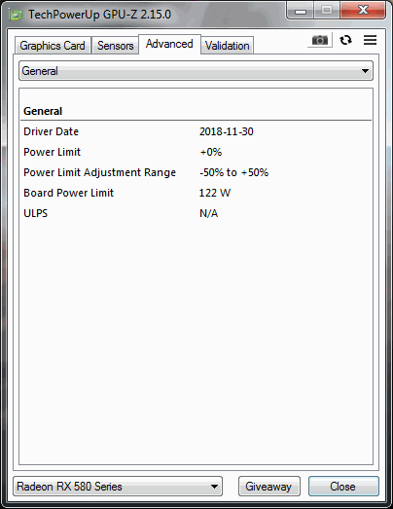Screen dimensions: 393x509
Task: Select the N/A value for ULPS
Action: pos(209,213)
